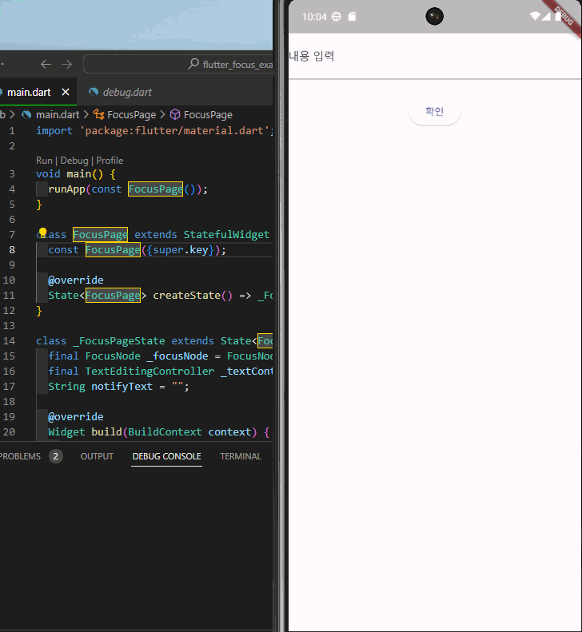Click the flutter_focus_exa command search box
582x632 pixels.
[x=178, y=64]
